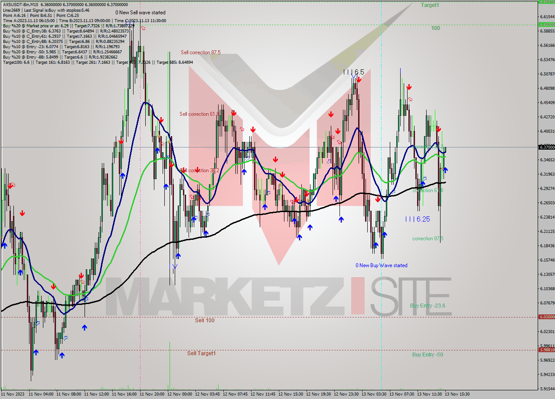Click the '12 Nov 23:30' time axis label
The height and width of the screenshot is (399, 555).
pos(346,394)
